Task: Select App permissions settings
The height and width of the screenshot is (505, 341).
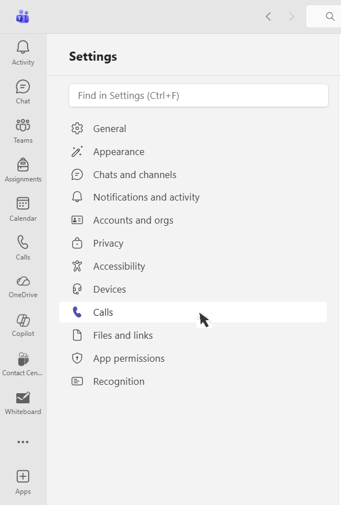Action: coord(193,358)
